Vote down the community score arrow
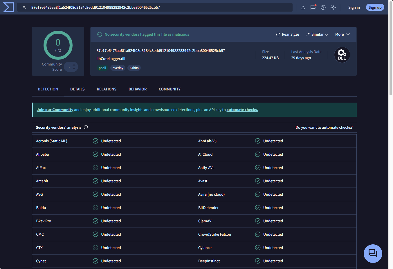Image resolution: width=393 pixels, height=269 pixels. click(x=74, y=69)
